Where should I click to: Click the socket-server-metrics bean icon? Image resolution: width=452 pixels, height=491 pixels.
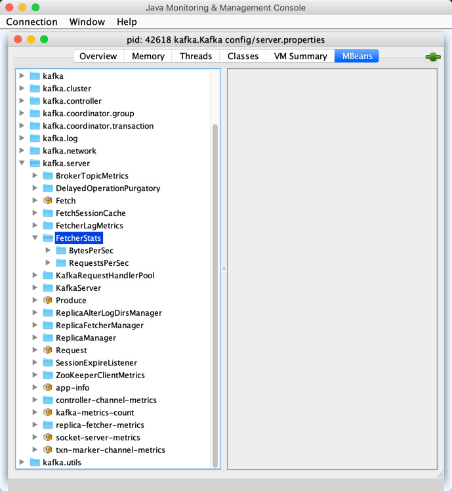pos(48,438)
